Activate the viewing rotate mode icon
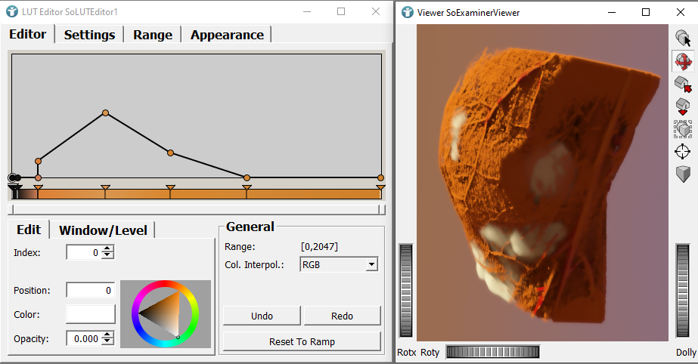 point(683,61)
